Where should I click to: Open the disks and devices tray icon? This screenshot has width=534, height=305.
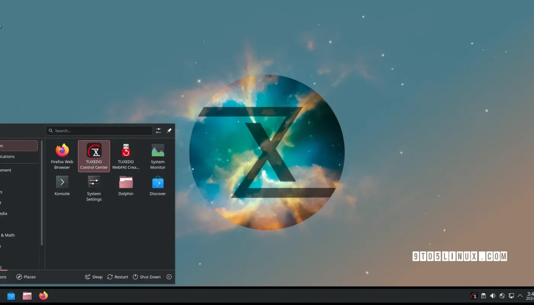tap(502, 296)
